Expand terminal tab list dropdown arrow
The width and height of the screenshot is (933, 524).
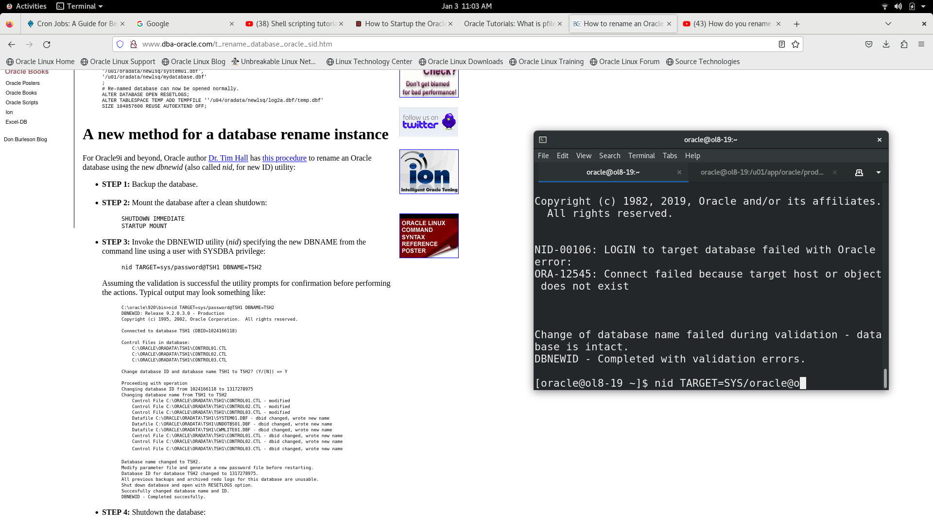[878, 172]
